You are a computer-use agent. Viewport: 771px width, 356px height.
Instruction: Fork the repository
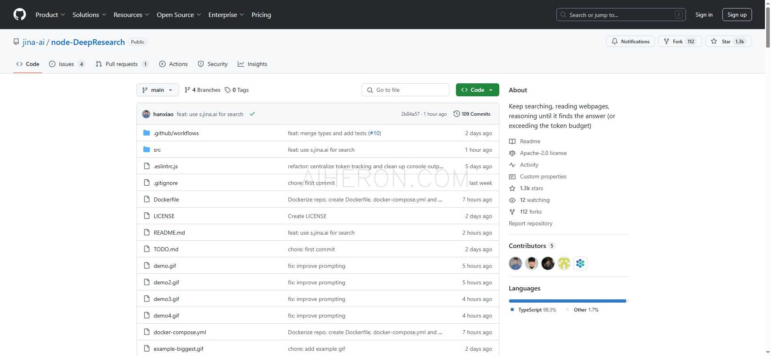[680, 41]
